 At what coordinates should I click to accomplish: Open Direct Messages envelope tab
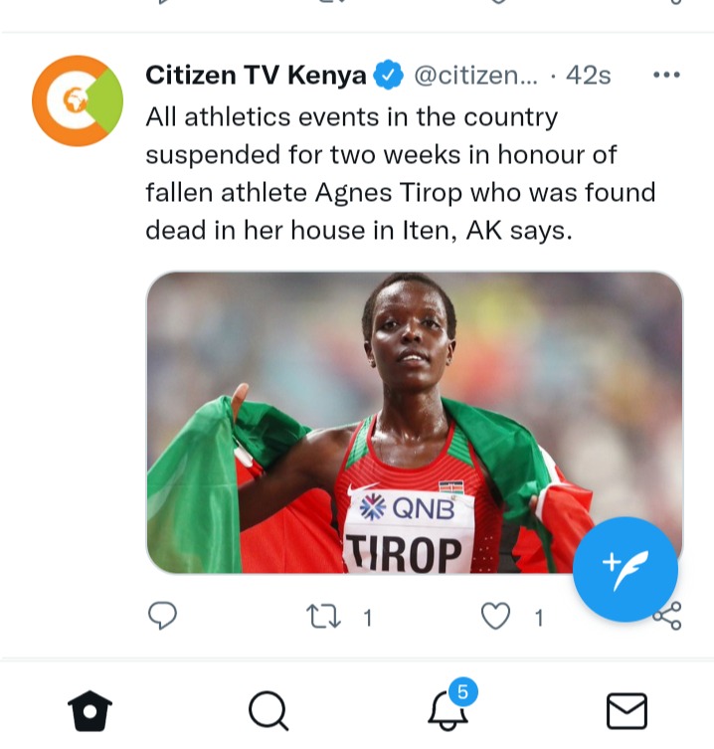pyautogui.click(x=626, y=711)
